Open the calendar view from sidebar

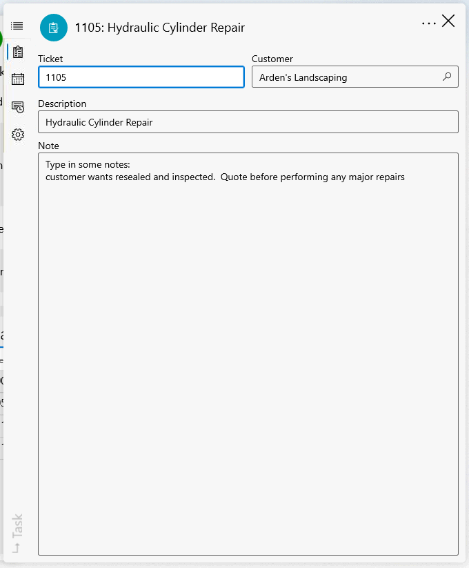click(x=18, y=79)
